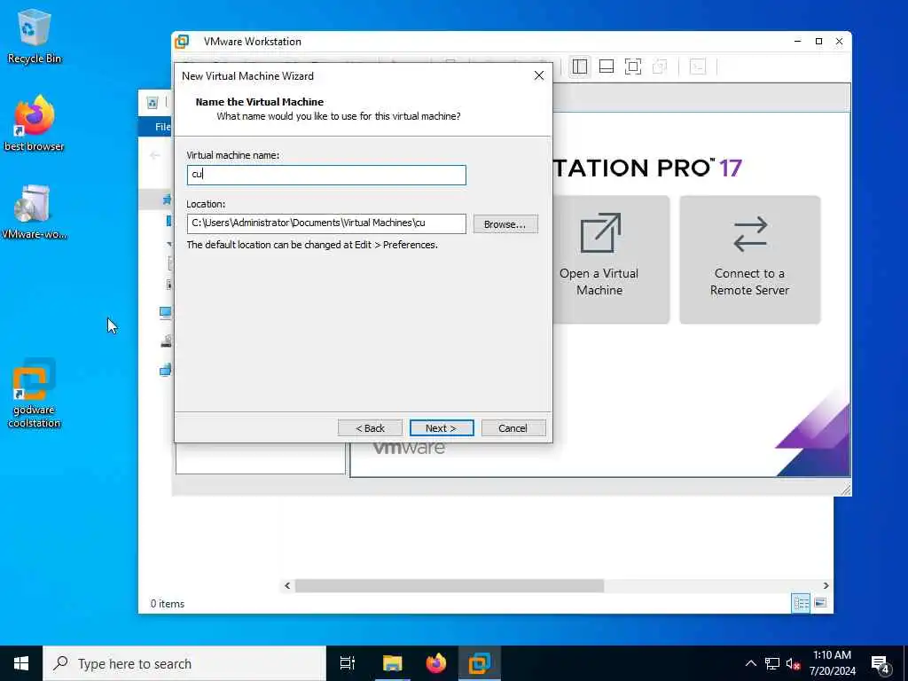The height and width of the screenshot is (681, 908).
Task: Select the 'godware coolstation' desktop shortcut
Action: pyautogui.click(x=34, y=393)
